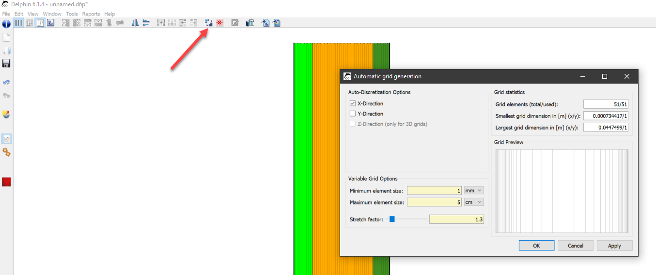Open the maximum element size unit dropdown
Image resolution: width=656 pixels, height=275 pixels.
(x=474, y=202)
